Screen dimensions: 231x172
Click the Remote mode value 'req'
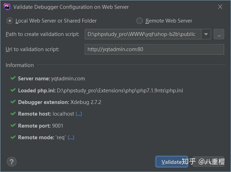[x=61, y=137]
